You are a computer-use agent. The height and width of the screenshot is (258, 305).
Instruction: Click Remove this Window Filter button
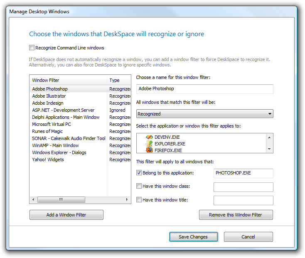[x=236, y=215]
